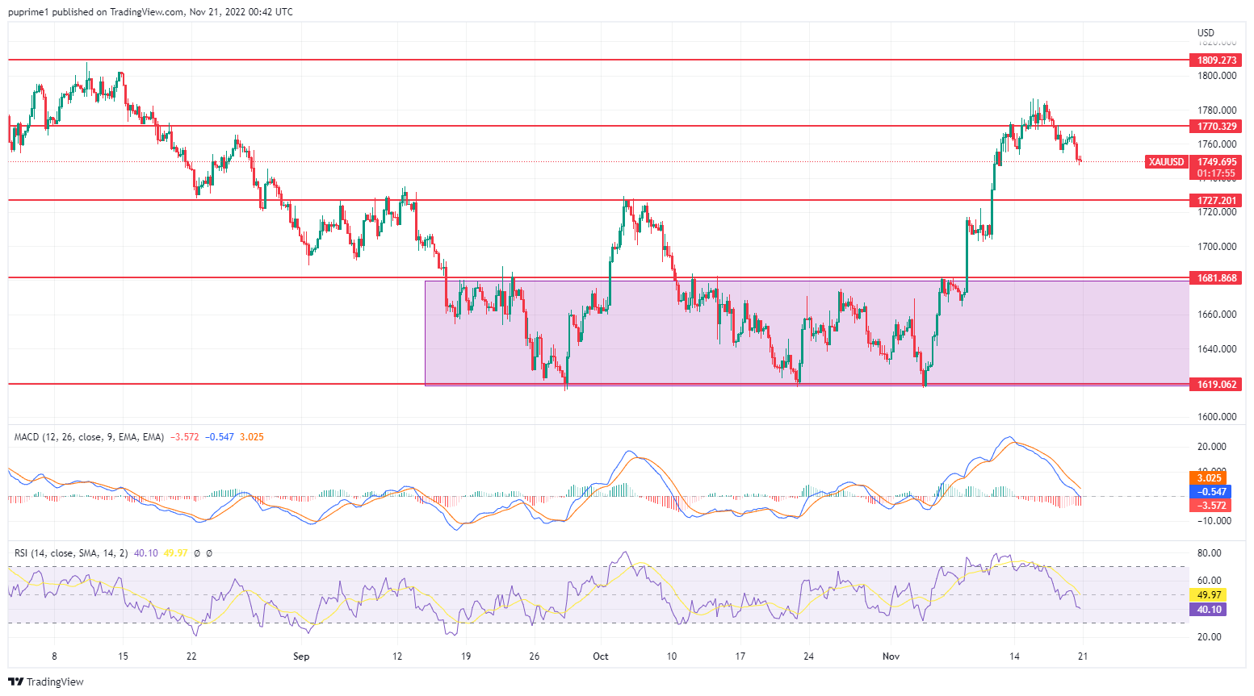1254x696 pixels.
Task: Click the TradingView logo at bottom left
Action: (x=46, y=681)
